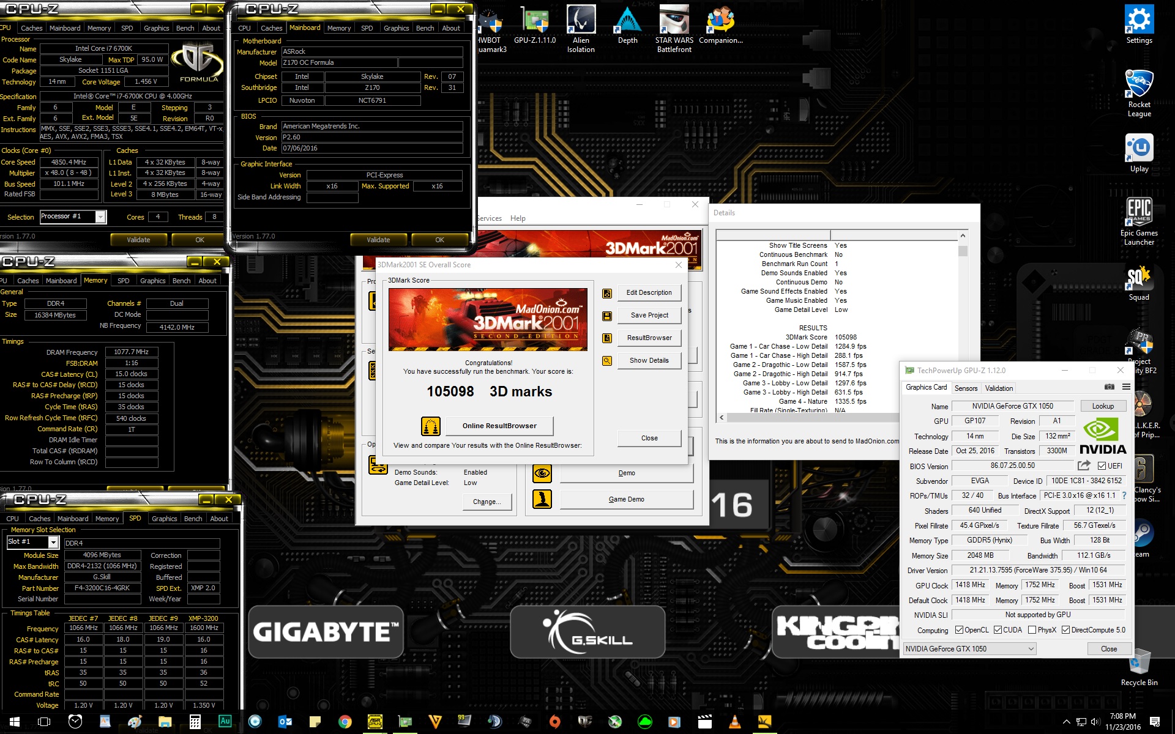The height and width of the screenshot is (734, 1175).
Task: Click the Details pane horizontal scroll left arrow
Action: pos(722,418)
